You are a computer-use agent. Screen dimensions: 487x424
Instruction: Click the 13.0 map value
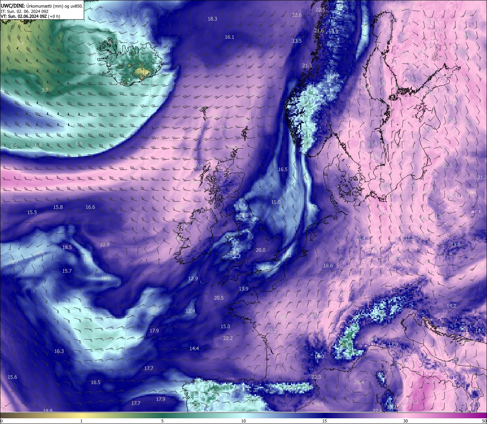point(455,245)
